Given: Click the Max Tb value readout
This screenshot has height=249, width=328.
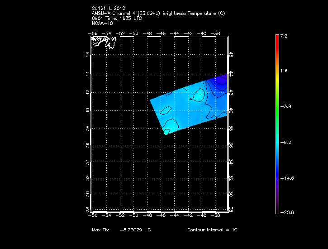Looking at the screenshot, I should coord(121,230).
